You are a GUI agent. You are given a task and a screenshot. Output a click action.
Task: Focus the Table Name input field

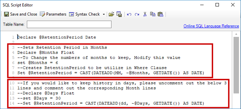[x=69, y=25]
